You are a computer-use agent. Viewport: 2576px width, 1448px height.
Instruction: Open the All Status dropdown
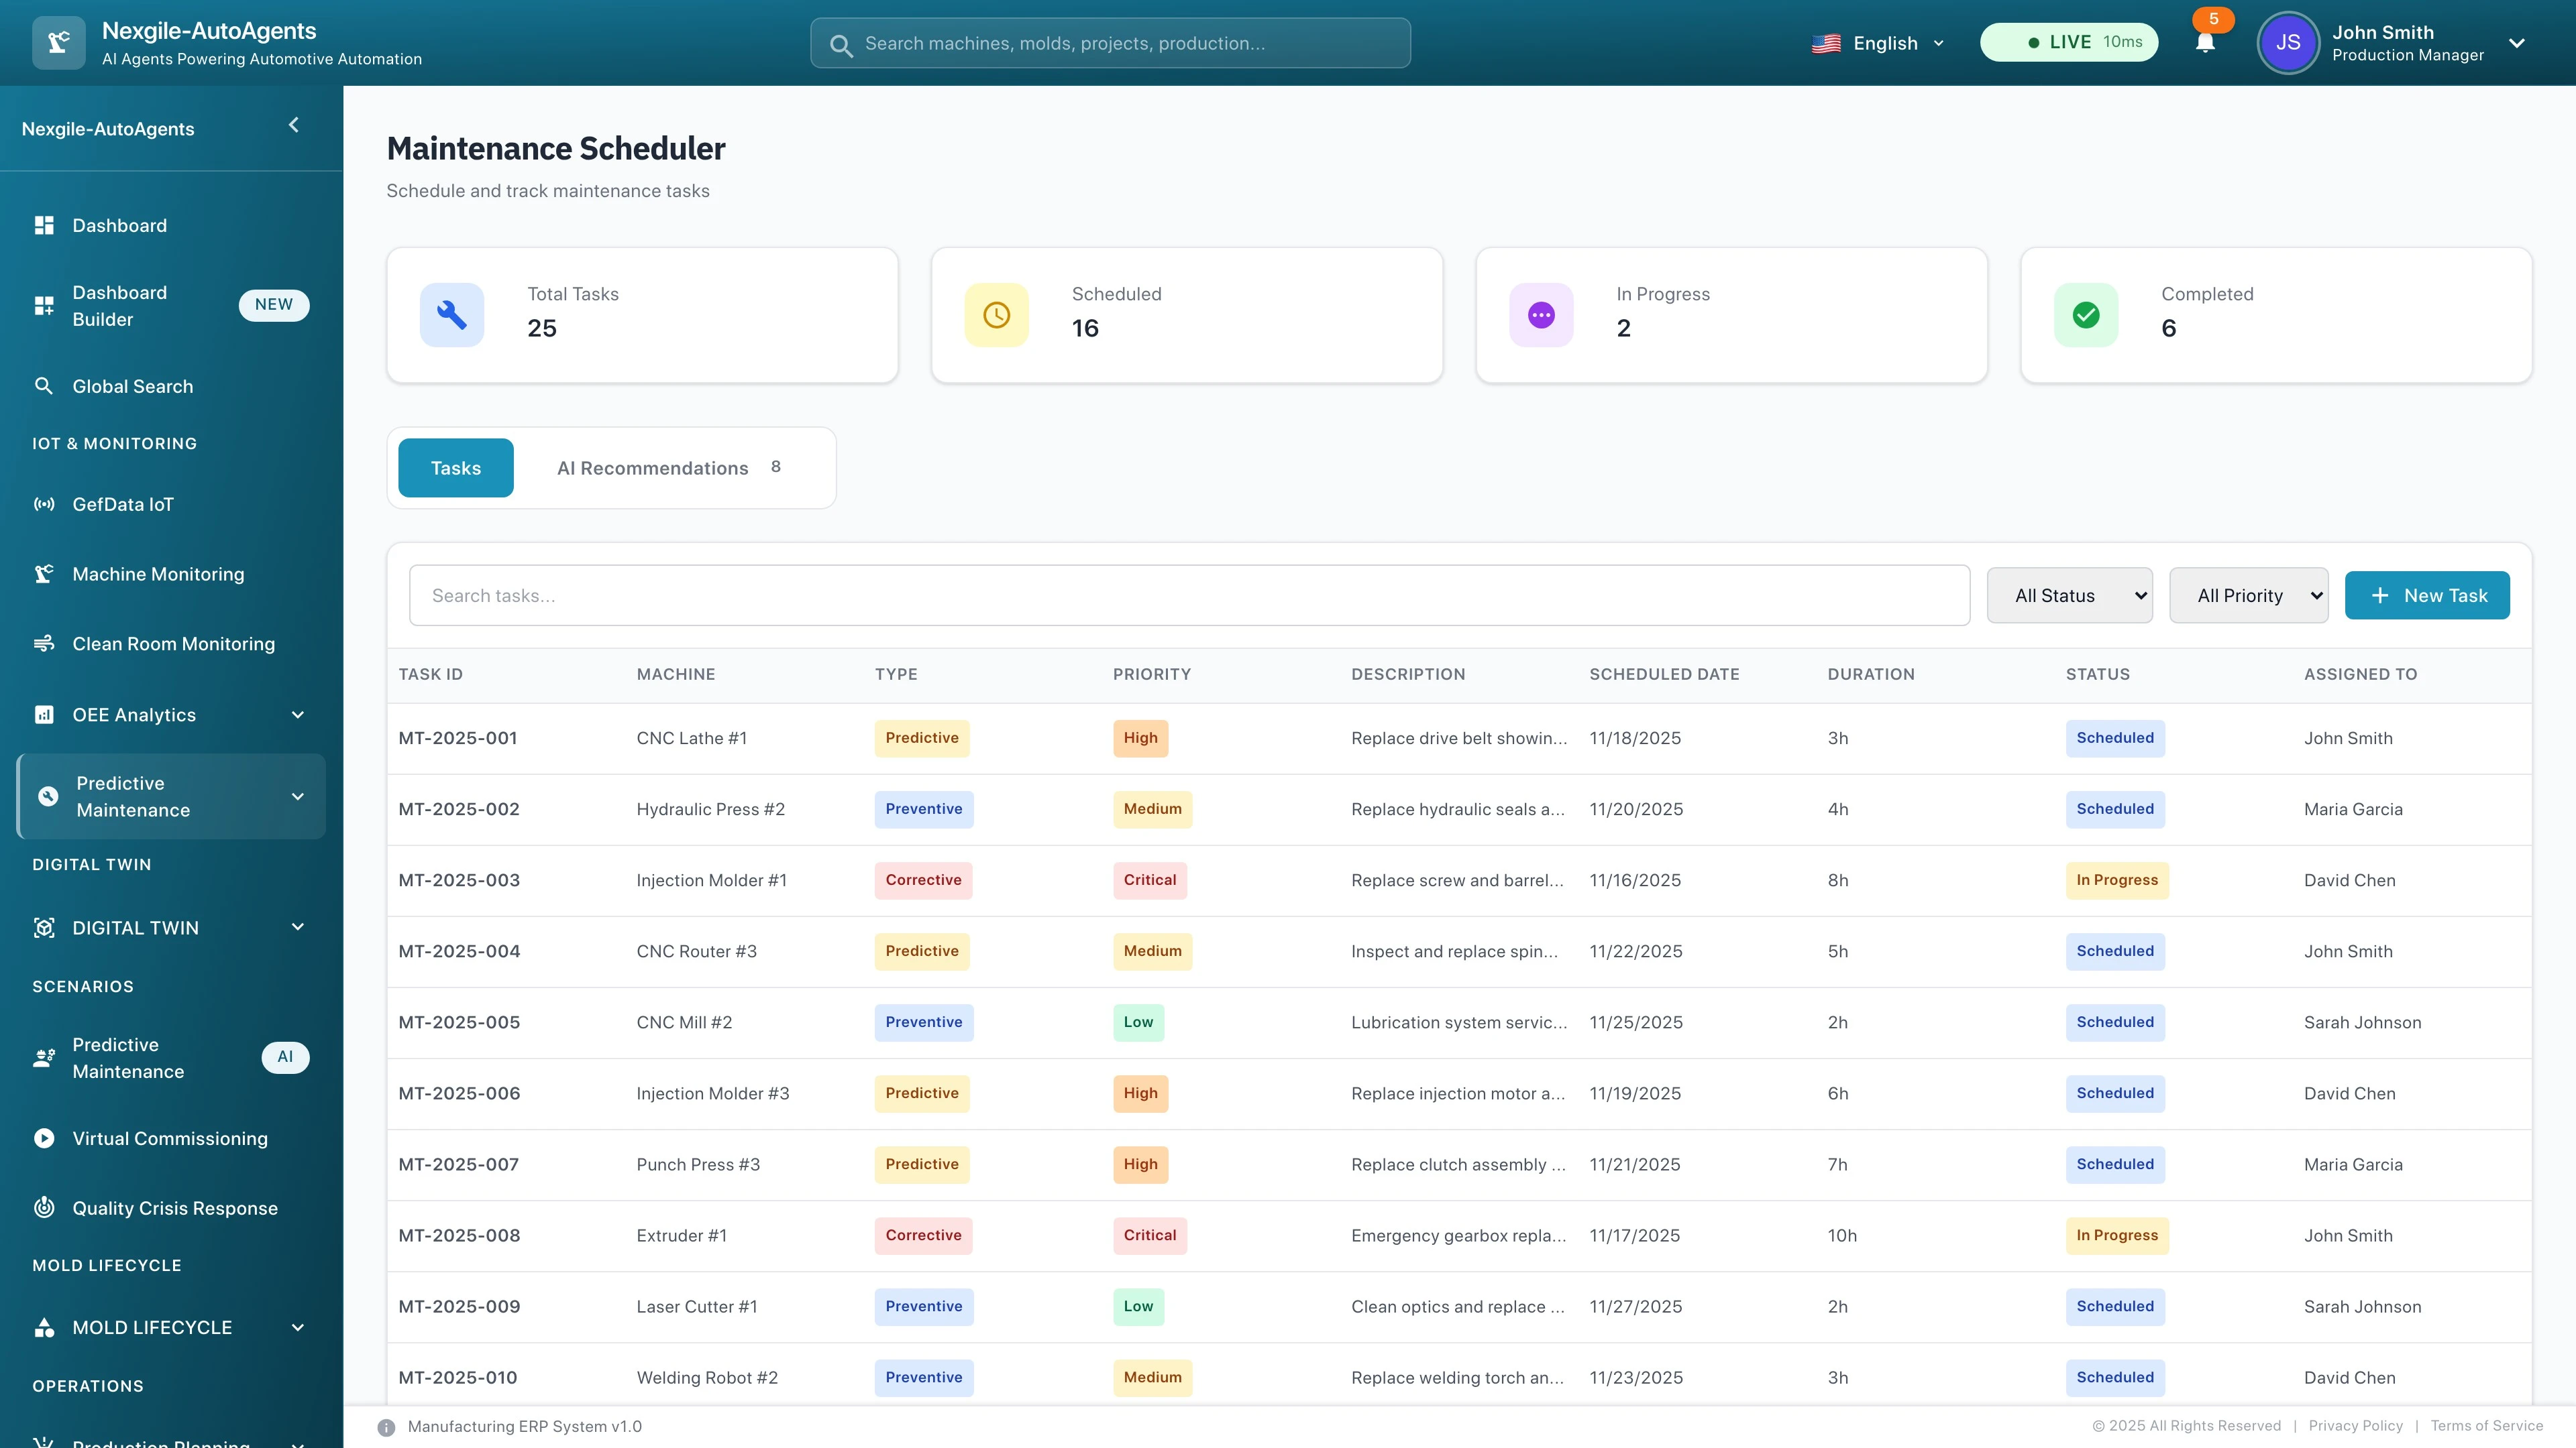click(x=2070, y=595)
